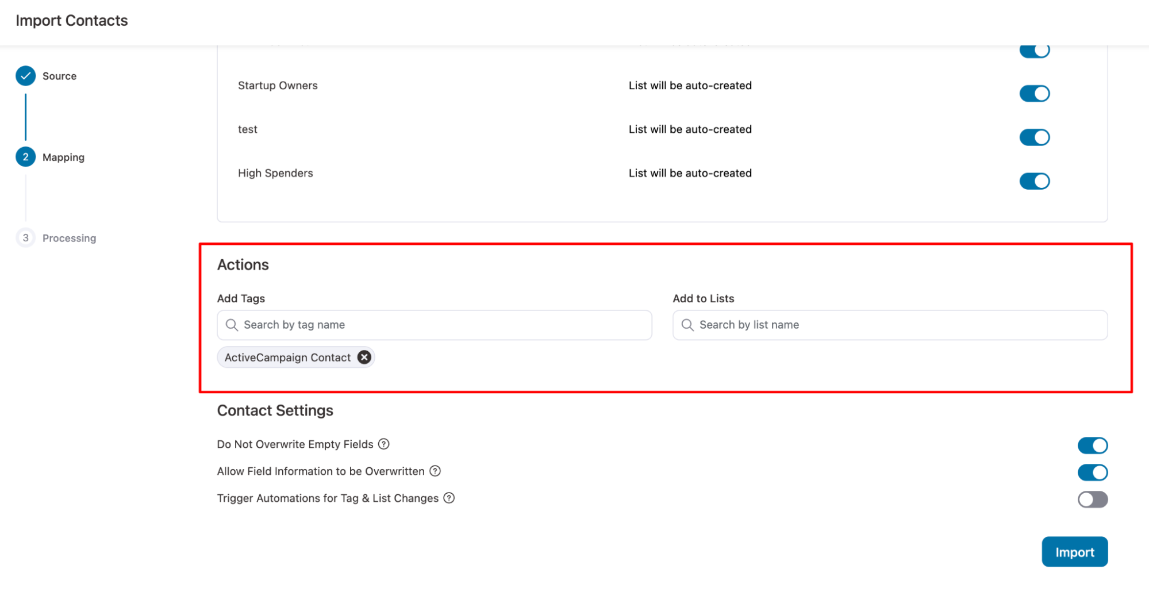Image resolution: width=1149 pixels, height=596 pixels.
Task: Click help icon for Do Not Overwrite Empty Fields
Action: (384, 444)
